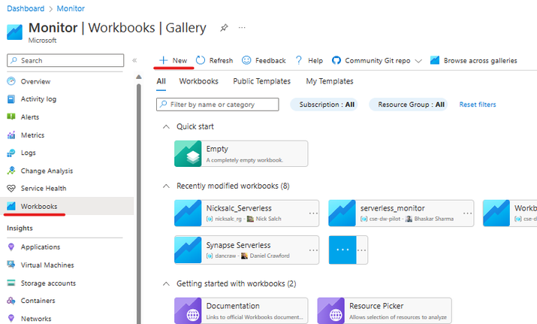Screen dimensions: 537x324
Task: Click the Help button label
Action: pyautogui.click(x=315, y=61)
